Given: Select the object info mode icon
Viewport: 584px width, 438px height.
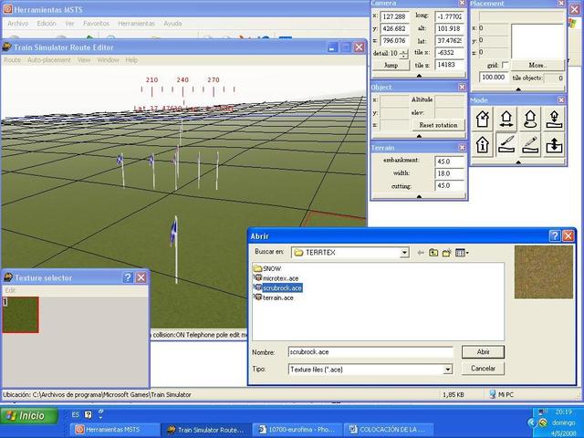Looking at the screenshot, I should (x=483, y=143).
